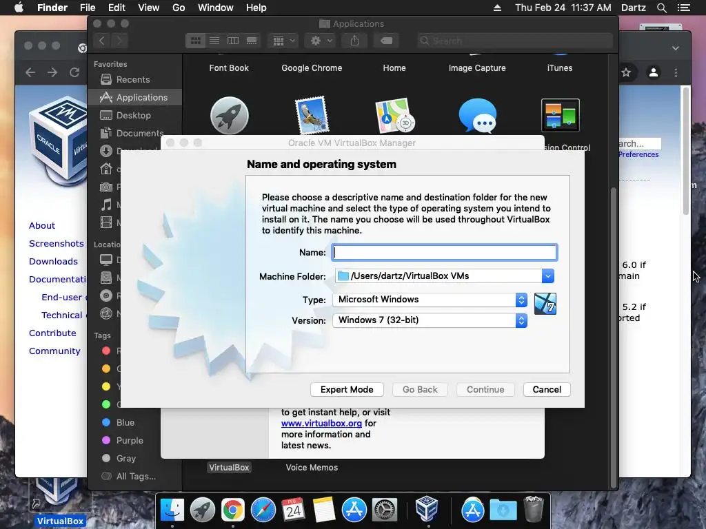Select the Voice Memos label in Finder
706x529 pixels.
click(x=312, y=468)
